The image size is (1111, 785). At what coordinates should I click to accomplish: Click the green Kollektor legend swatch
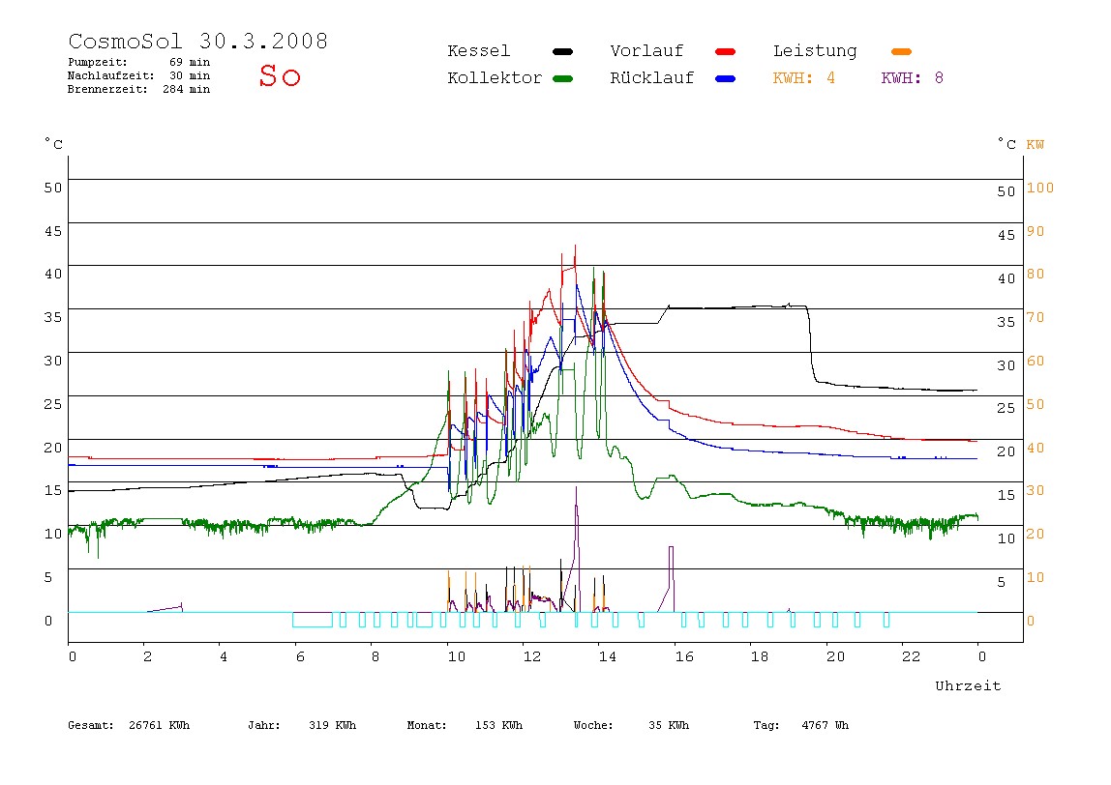coord(562,78)
